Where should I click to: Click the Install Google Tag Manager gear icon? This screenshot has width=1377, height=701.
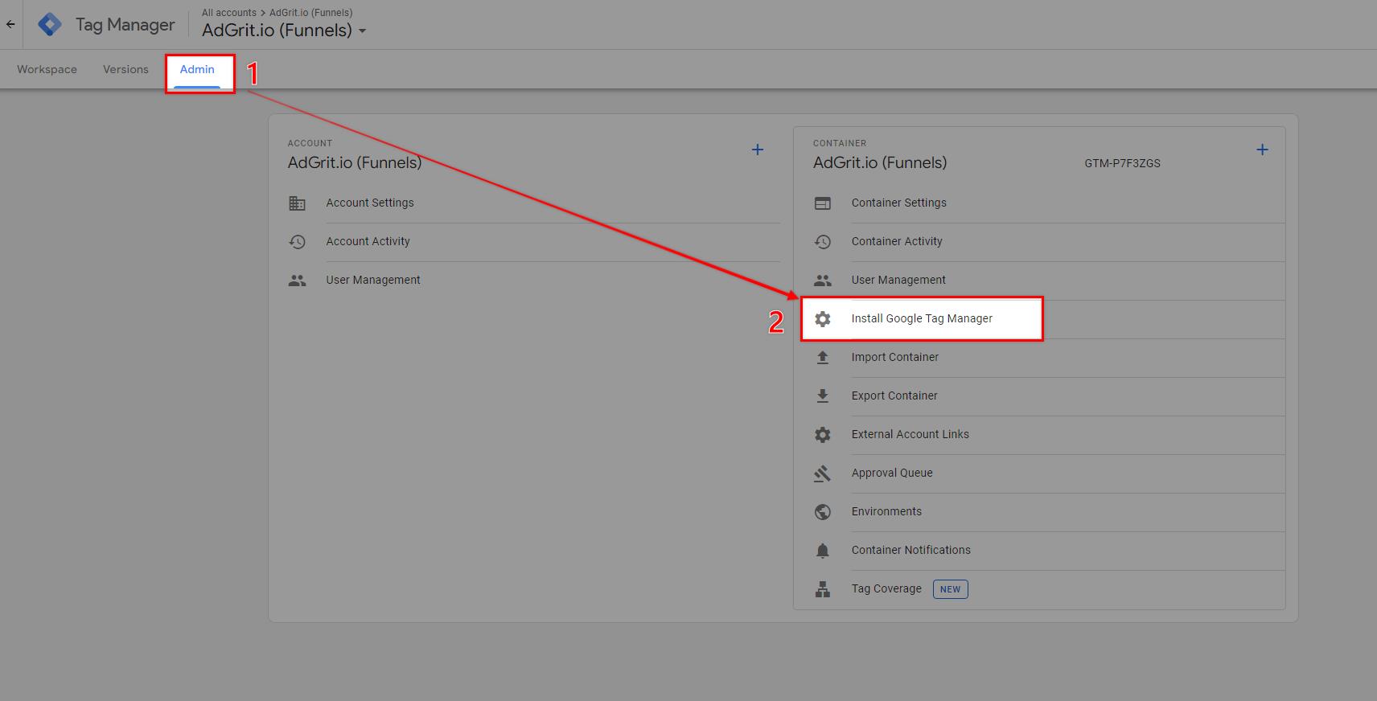coord(822,319)
